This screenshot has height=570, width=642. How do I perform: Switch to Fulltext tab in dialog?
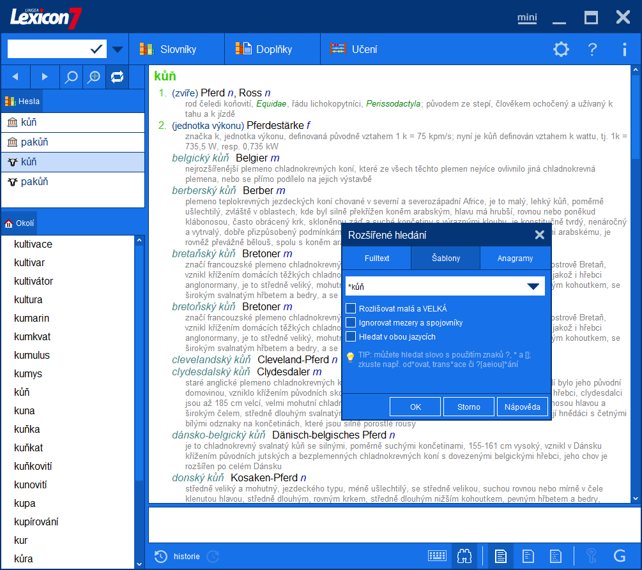(377, 259)
